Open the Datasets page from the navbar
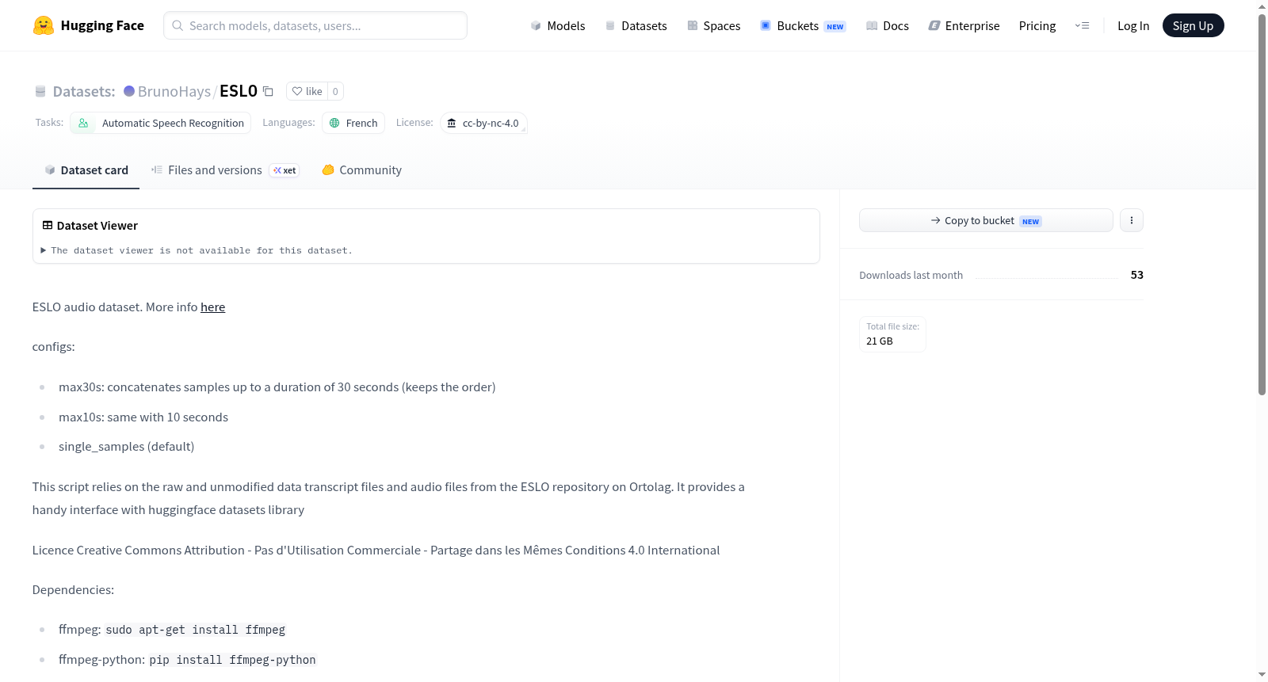1268x682 pixels. coord(636,25)
